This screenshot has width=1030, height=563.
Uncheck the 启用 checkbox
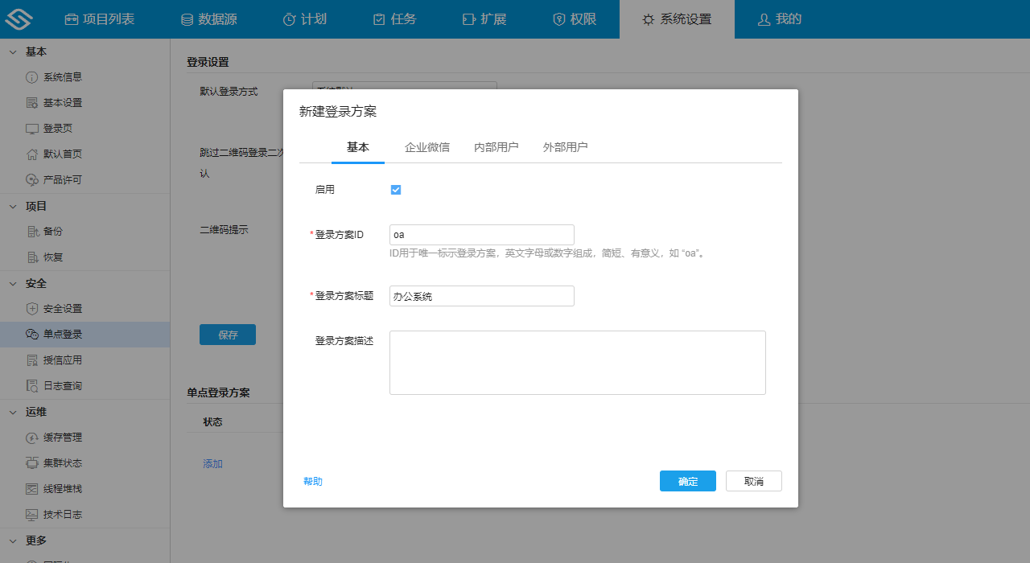395,189
